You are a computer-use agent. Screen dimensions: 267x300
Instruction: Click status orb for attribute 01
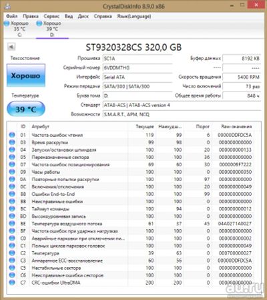click(x=12, y=135)
